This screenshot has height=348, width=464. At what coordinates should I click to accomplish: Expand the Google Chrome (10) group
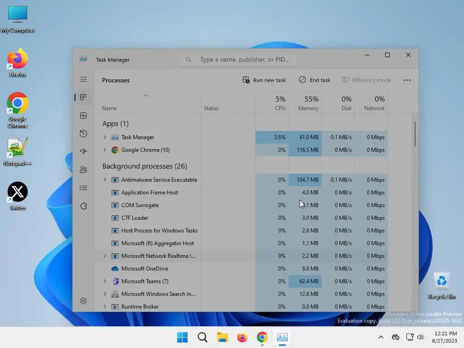pyautogui.click(x=105, y=150)
